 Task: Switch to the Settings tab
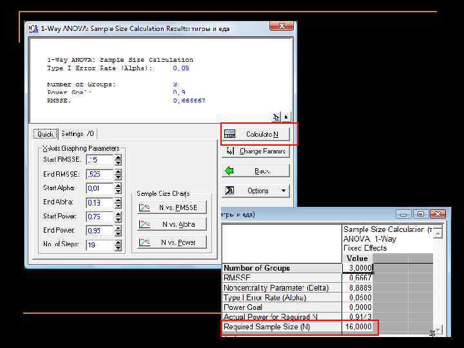point(78,134)
